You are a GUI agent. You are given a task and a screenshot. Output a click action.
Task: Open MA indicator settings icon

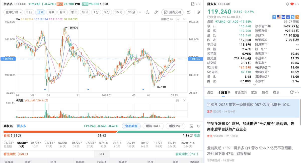(x=178, y=19)
